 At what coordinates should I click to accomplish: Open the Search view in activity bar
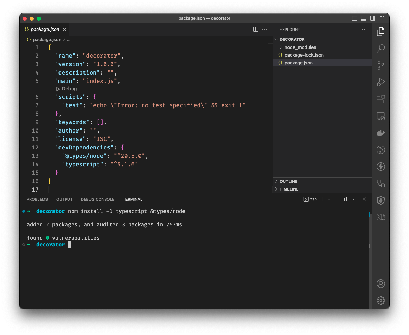(380, 49)
